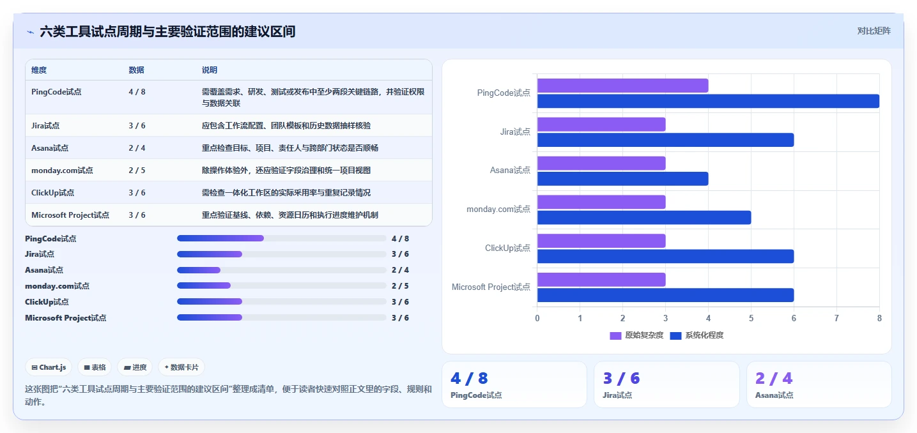Toggle the 系统化程度 legend item
Screen dimensions: 917x433
(697, 335)
